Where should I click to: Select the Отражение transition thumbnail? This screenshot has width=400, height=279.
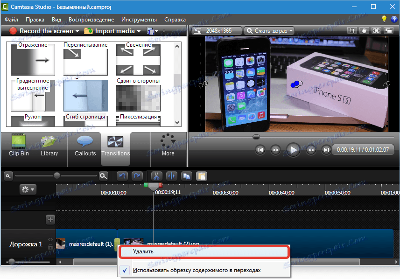click(x=33, y=60)
